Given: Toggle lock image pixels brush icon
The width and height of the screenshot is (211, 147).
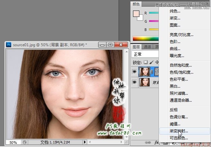Looking at the screenshot, I should click(152, 62).
